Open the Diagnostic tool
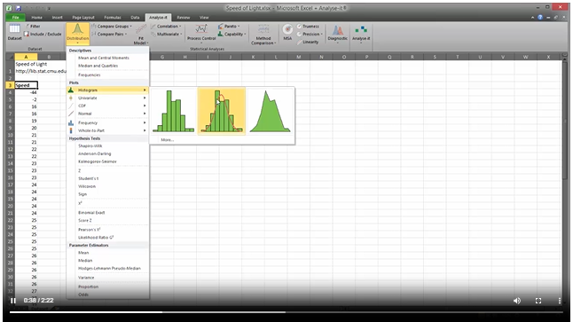Screen dimensions: 573x322 [337, 34]
